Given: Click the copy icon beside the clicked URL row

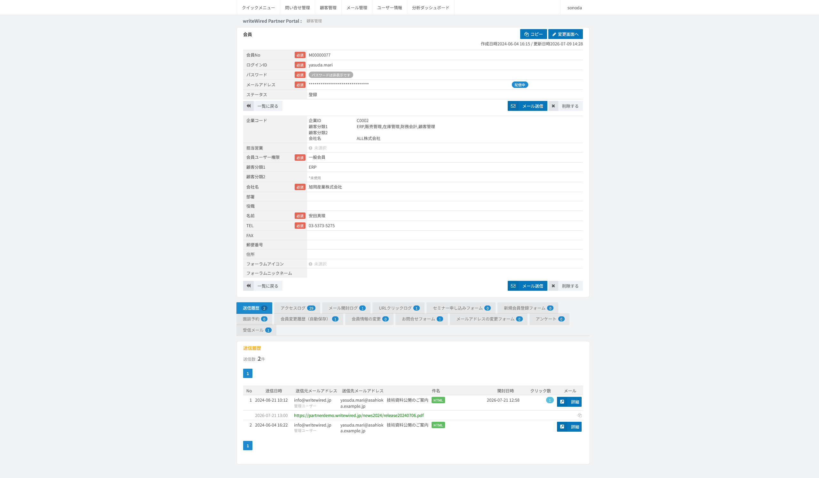Looking at the screenshot, I should (579, 415).
